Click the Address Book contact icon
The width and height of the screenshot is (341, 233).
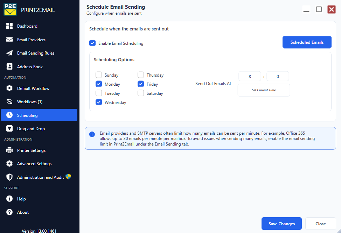(x=9, y=66)
